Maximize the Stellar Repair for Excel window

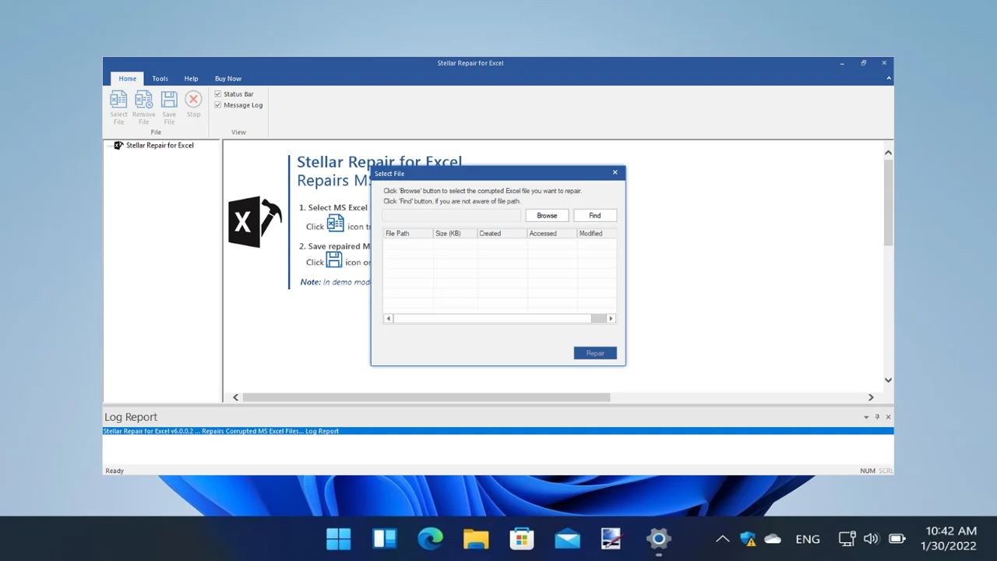(863, 63)
